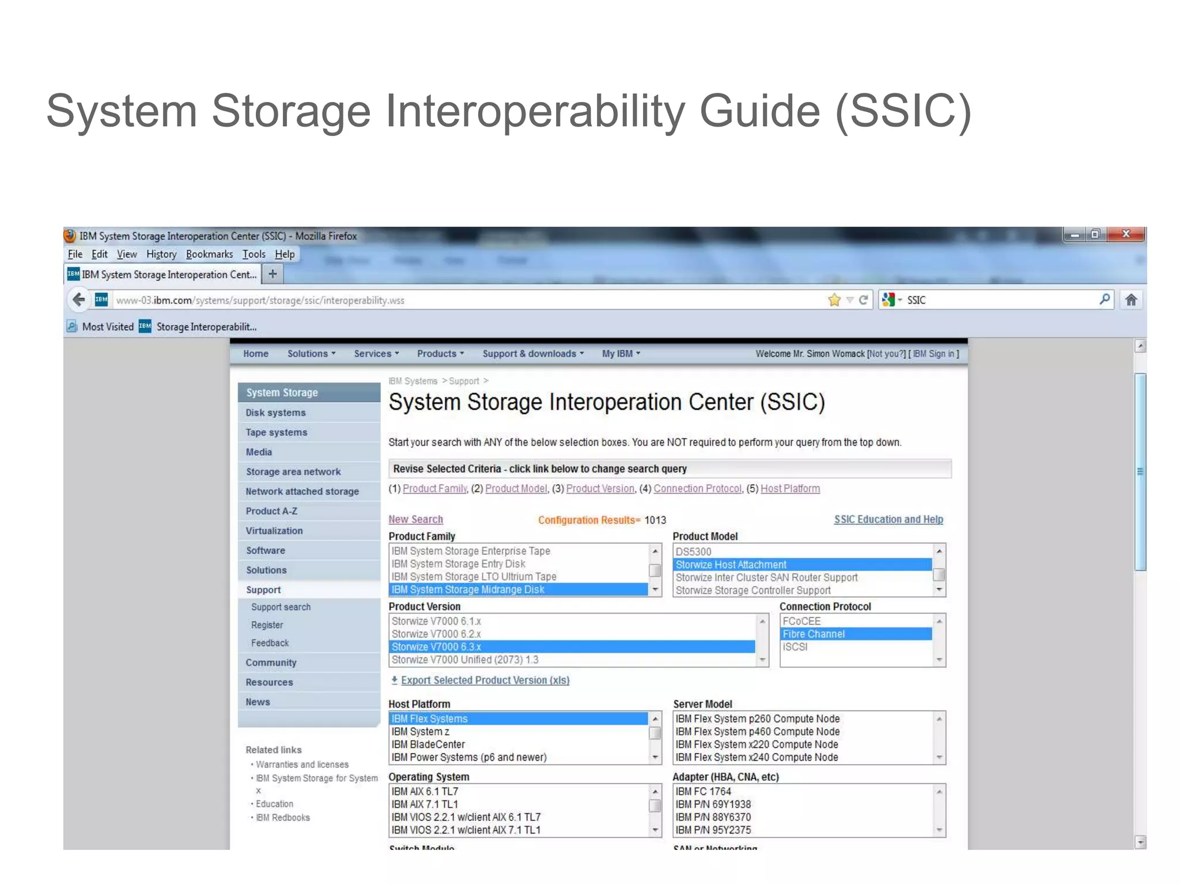Select the IBM System Storage Interoperation Center tab
The image size is (1180, 885).
coord(162,274)
